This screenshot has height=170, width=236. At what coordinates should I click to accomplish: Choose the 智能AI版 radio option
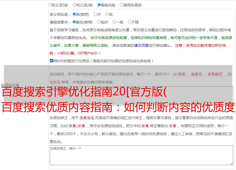99,5
